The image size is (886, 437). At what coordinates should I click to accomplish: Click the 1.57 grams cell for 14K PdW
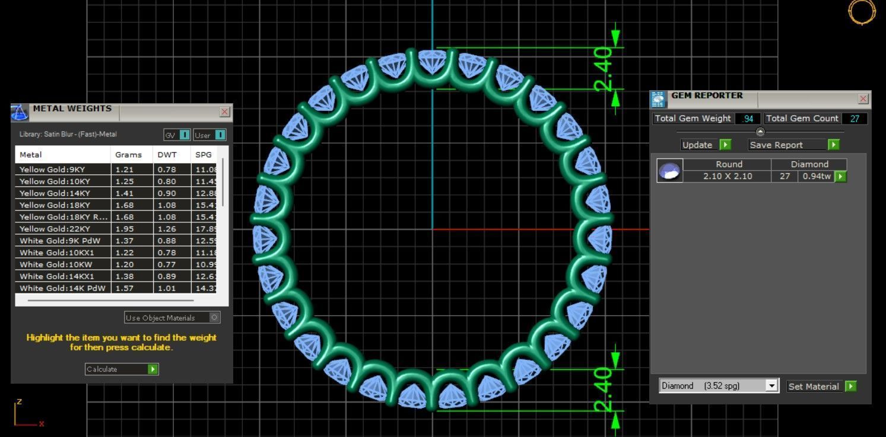point(132,288)
